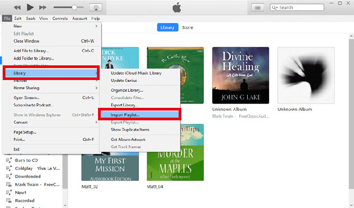Open the AirPlay output button
This screenshot has width=354, height=208.
pyautogui.click(x=96, y=8)
